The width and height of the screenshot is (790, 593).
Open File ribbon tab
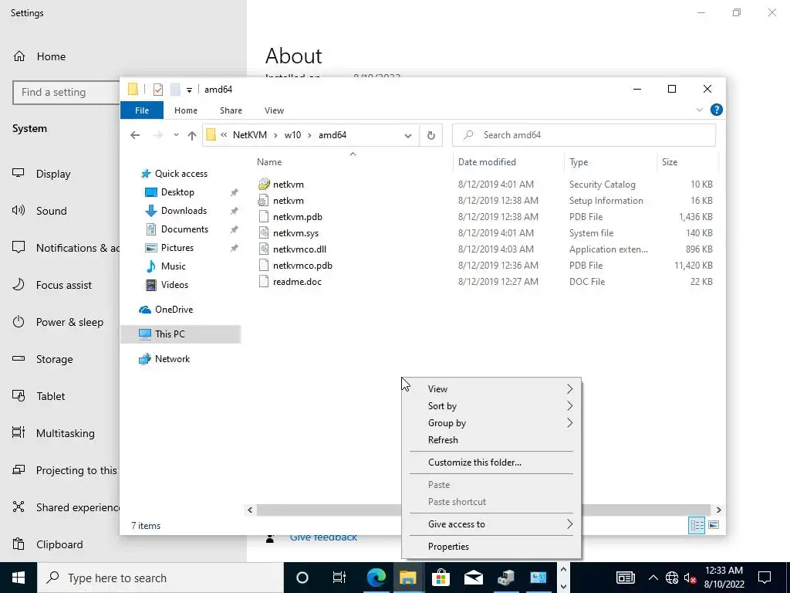[x=142, y=110]
